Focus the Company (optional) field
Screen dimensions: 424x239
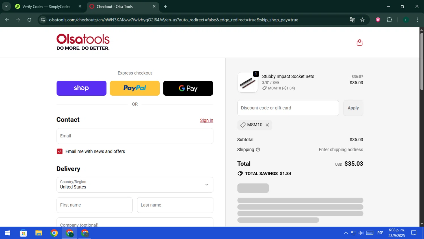(135, 222)
